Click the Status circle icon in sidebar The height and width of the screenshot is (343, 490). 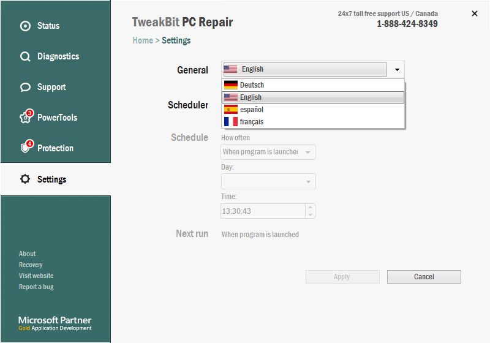[25, 26]
